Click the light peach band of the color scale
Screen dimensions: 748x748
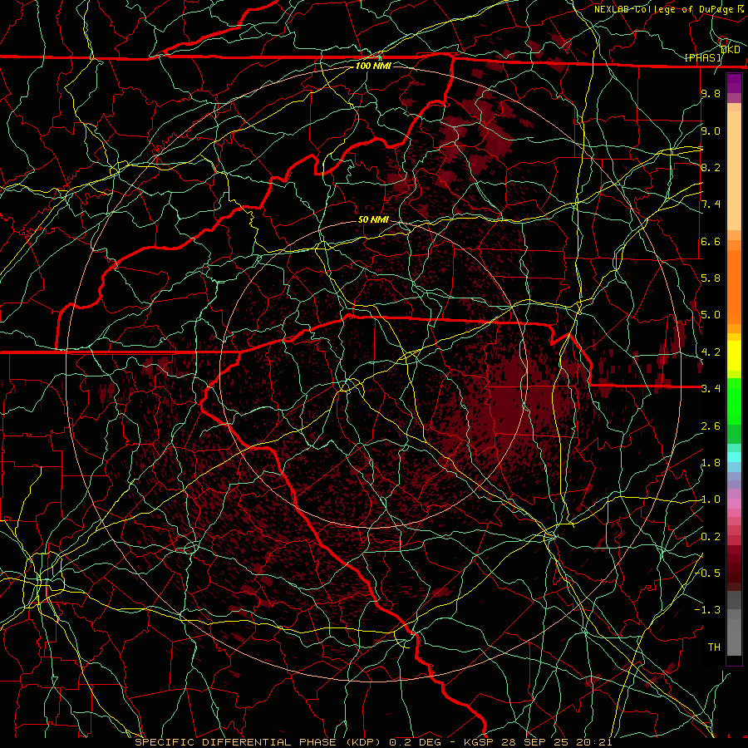tap(734, 170)
